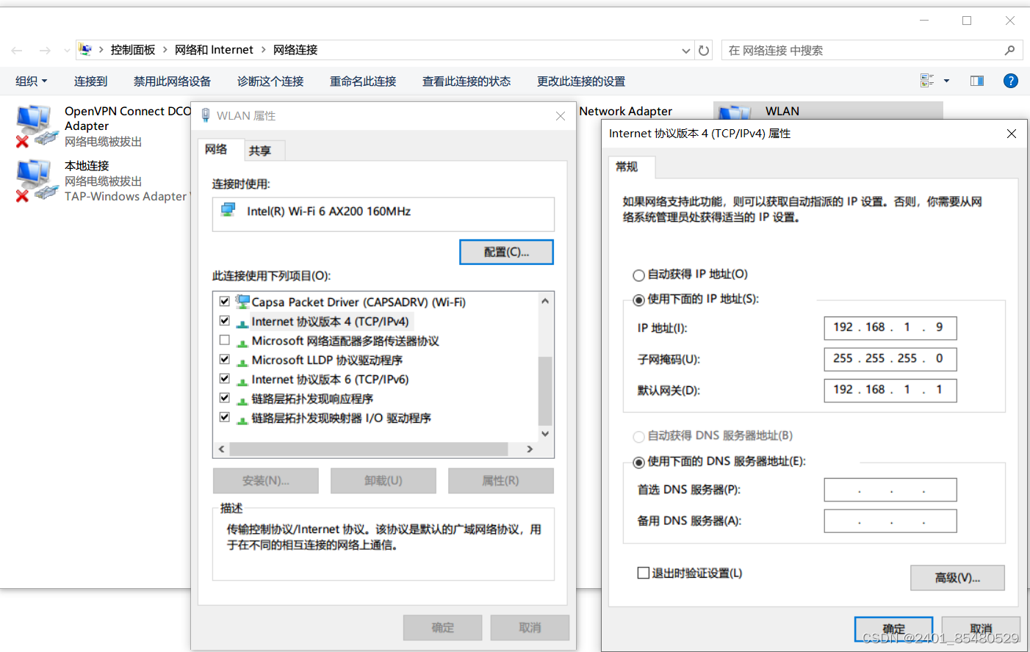1030x652 pixels.
Task: Click 确定 in the WLAN 属性 dialog
Action: pyautogui.click(x=443, y=628)
